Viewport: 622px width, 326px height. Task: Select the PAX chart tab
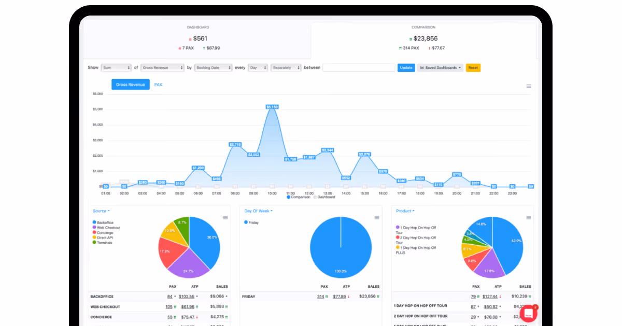(158, 84)
